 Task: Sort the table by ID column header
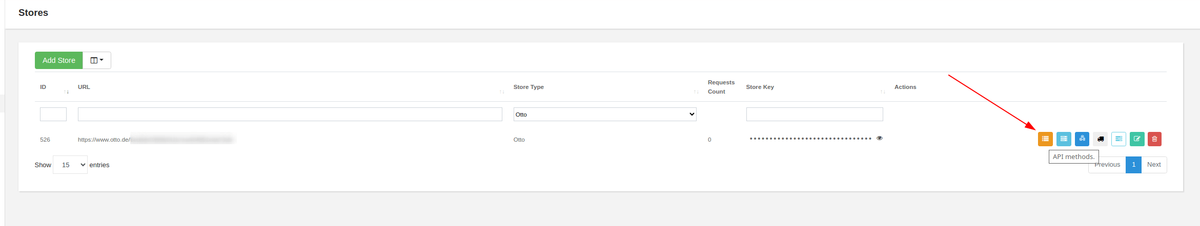pos(43,87)
